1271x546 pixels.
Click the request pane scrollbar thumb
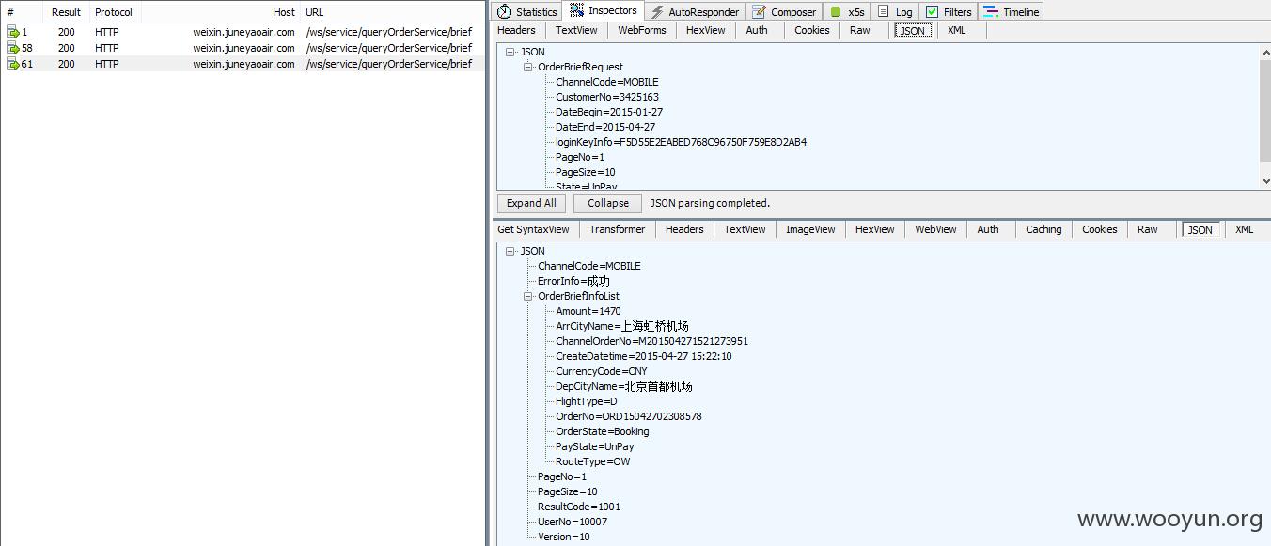(x=1264, y=111)
